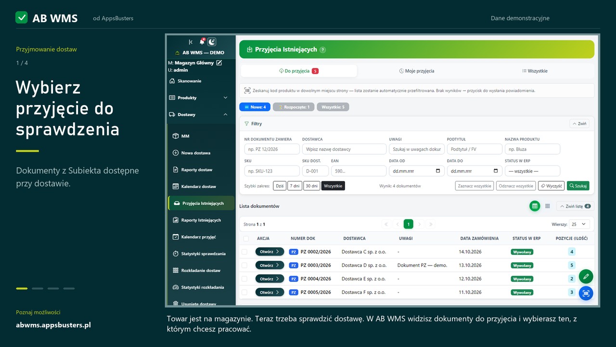This screenshot has width=616, height=347.
Task: Open the help icon next to Przyjęcia Istniejących
Action: coord(322,50)
